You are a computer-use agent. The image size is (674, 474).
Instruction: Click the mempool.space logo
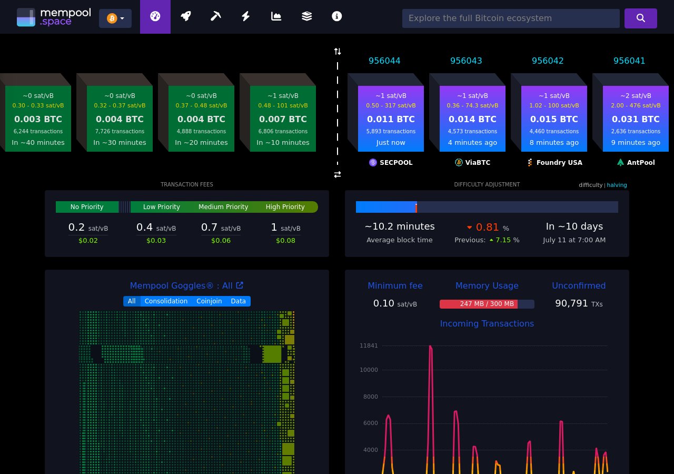point(54,17)
